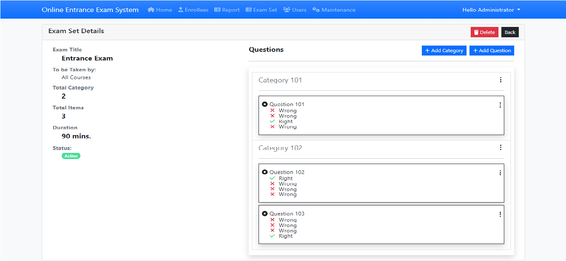Click the Question 102 radio-style icon

click(265, 172)
